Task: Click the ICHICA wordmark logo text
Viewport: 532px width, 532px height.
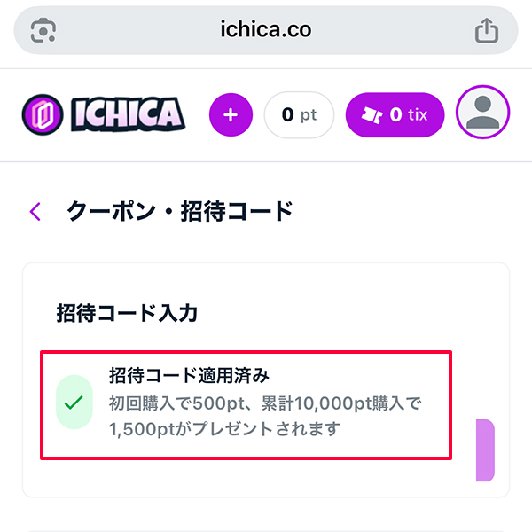Action: [x=127, y=114]
